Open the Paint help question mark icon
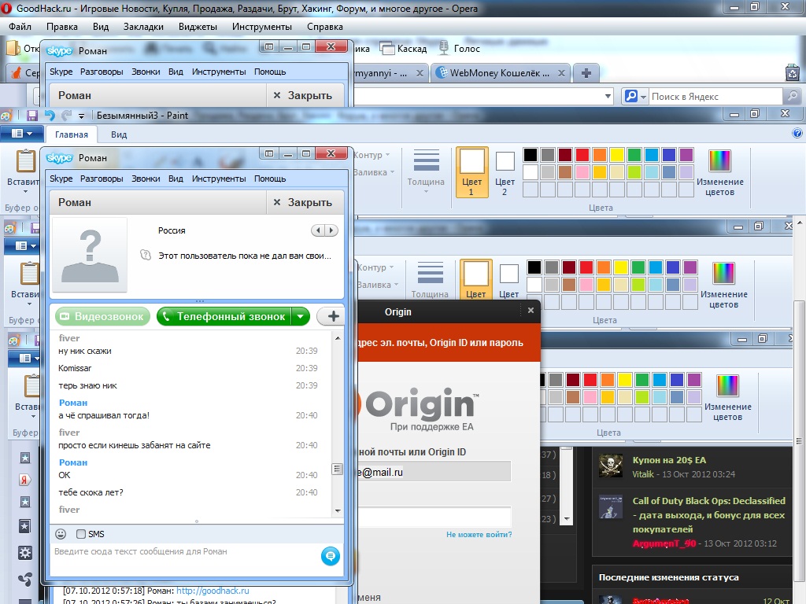Image resolution: width=806 pixels, height=604 pixels. click(x=797, y=134)
